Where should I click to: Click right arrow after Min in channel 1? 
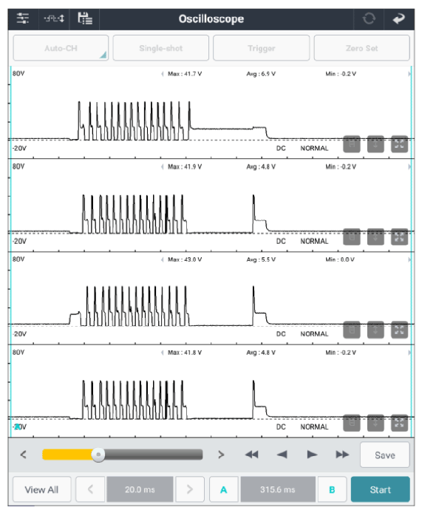(409, 74)
